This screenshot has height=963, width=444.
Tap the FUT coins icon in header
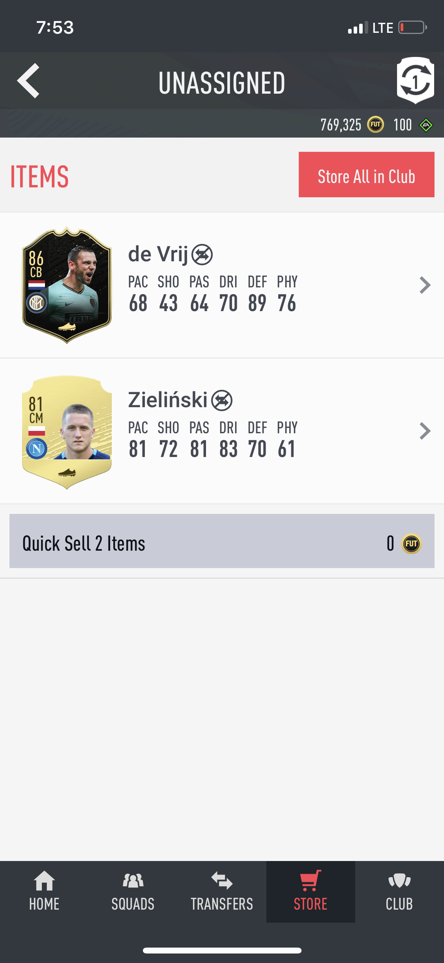point(375,125)
